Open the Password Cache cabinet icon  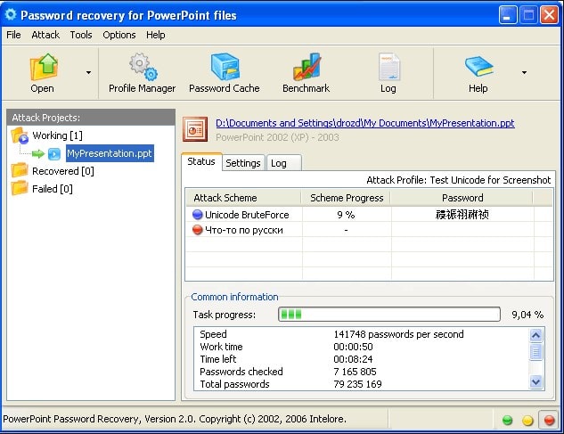coord(225,67)
